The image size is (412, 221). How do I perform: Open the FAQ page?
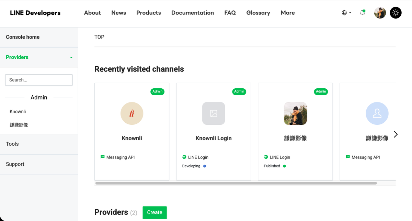230,13
